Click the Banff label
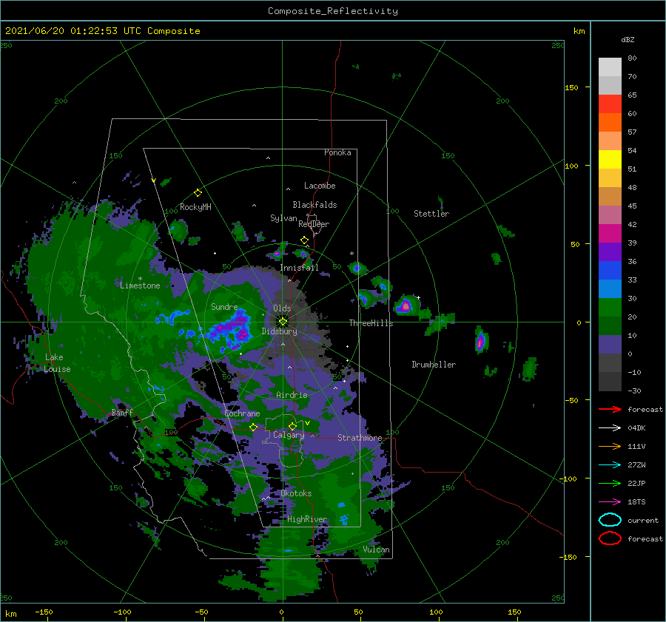Viewport: 666px width, 622px height. 122,413
